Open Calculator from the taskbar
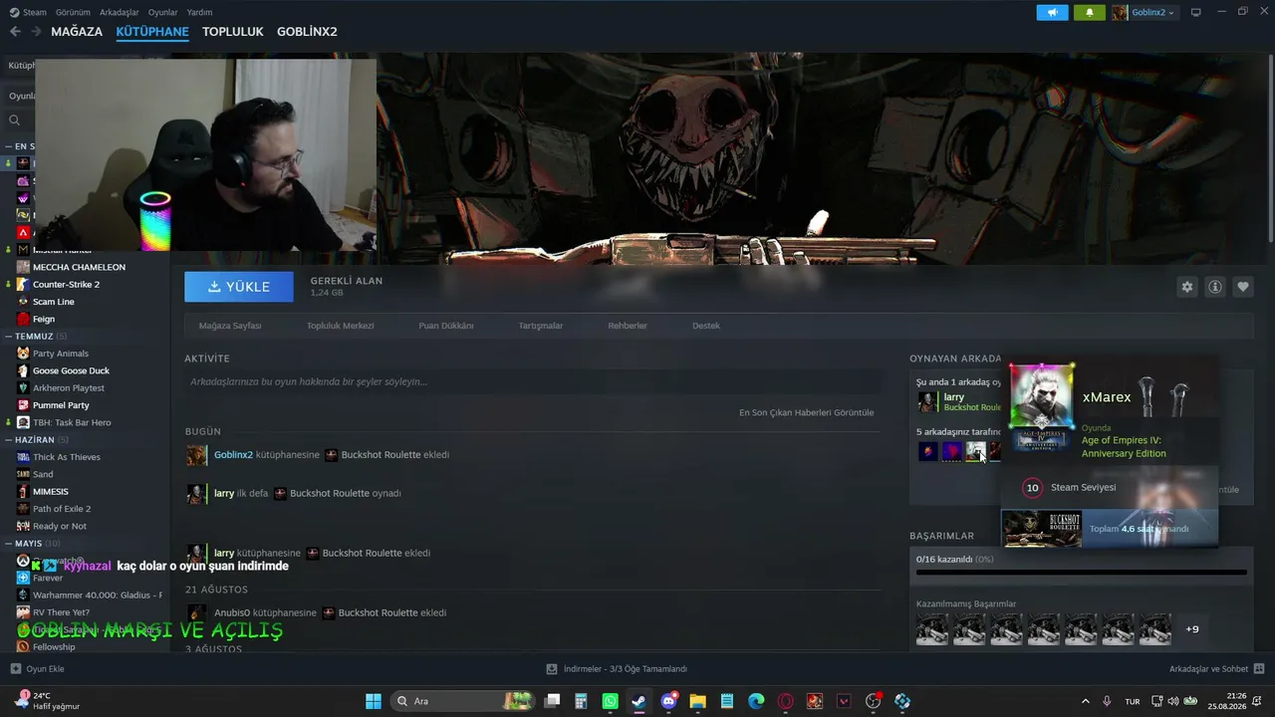 point(581,701)
